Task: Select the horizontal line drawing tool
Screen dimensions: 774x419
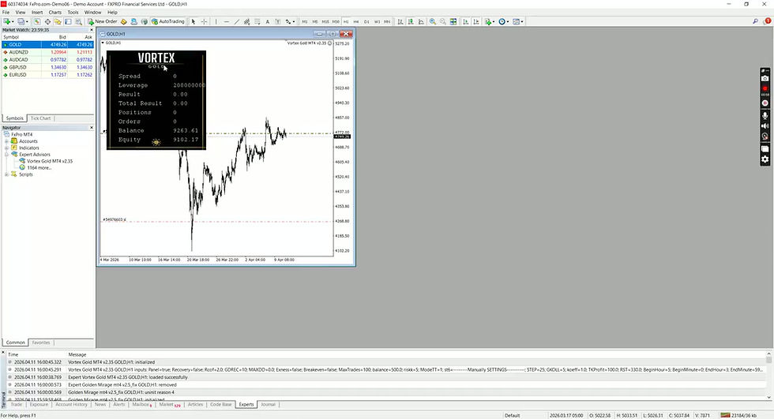Action: 227,21
